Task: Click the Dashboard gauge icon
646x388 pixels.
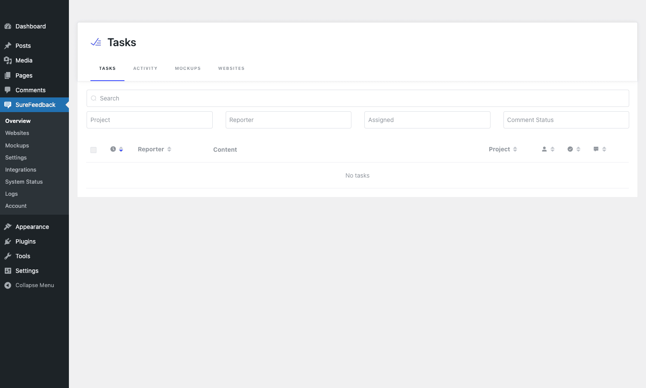Action: [8, 26]
